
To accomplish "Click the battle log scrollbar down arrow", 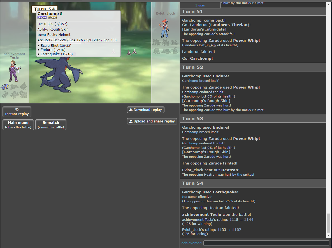I will click(328, 235).
